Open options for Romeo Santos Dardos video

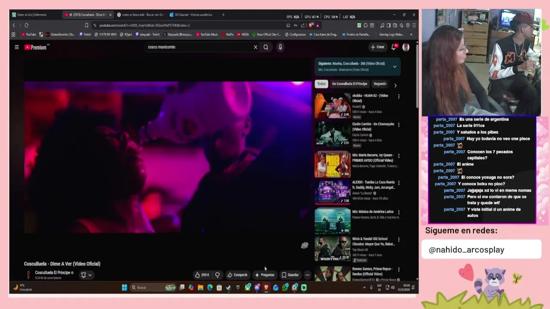click(399, 270)
